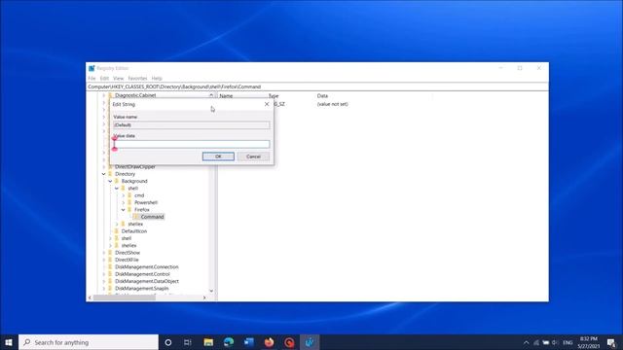
Task: Select the Command key in the tree
Action: point(152,217)
